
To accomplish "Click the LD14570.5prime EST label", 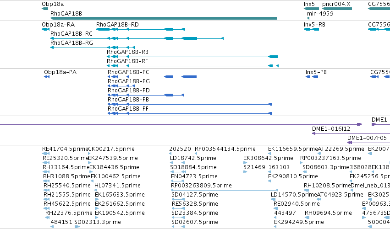I will coord(294,195).
